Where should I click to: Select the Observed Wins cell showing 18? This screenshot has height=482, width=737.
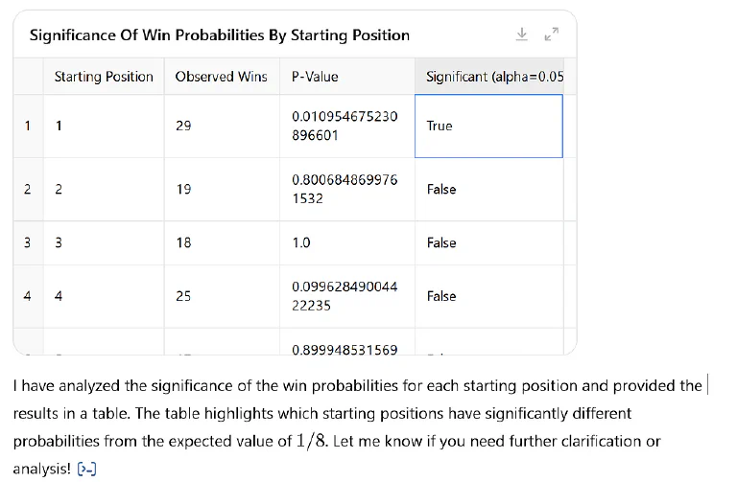click(222, 242)
